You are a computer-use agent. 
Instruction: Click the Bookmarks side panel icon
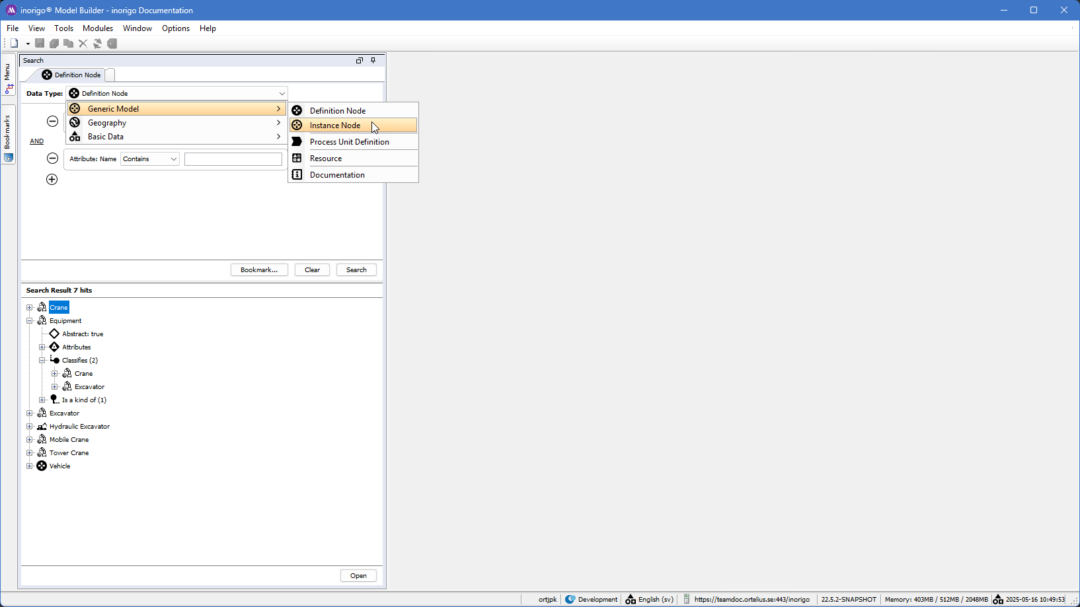[8, 158]
